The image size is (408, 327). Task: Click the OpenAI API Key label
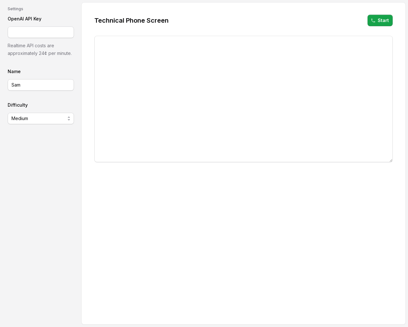pos(25,19)
